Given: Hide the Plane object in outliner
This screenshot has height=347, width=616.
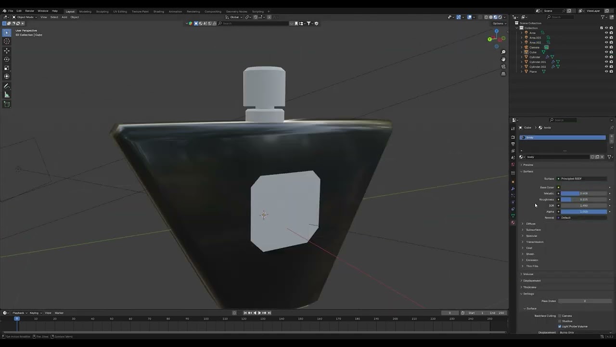Looking at the screenshot, I should pyautogui.click(x=606, y=71).
